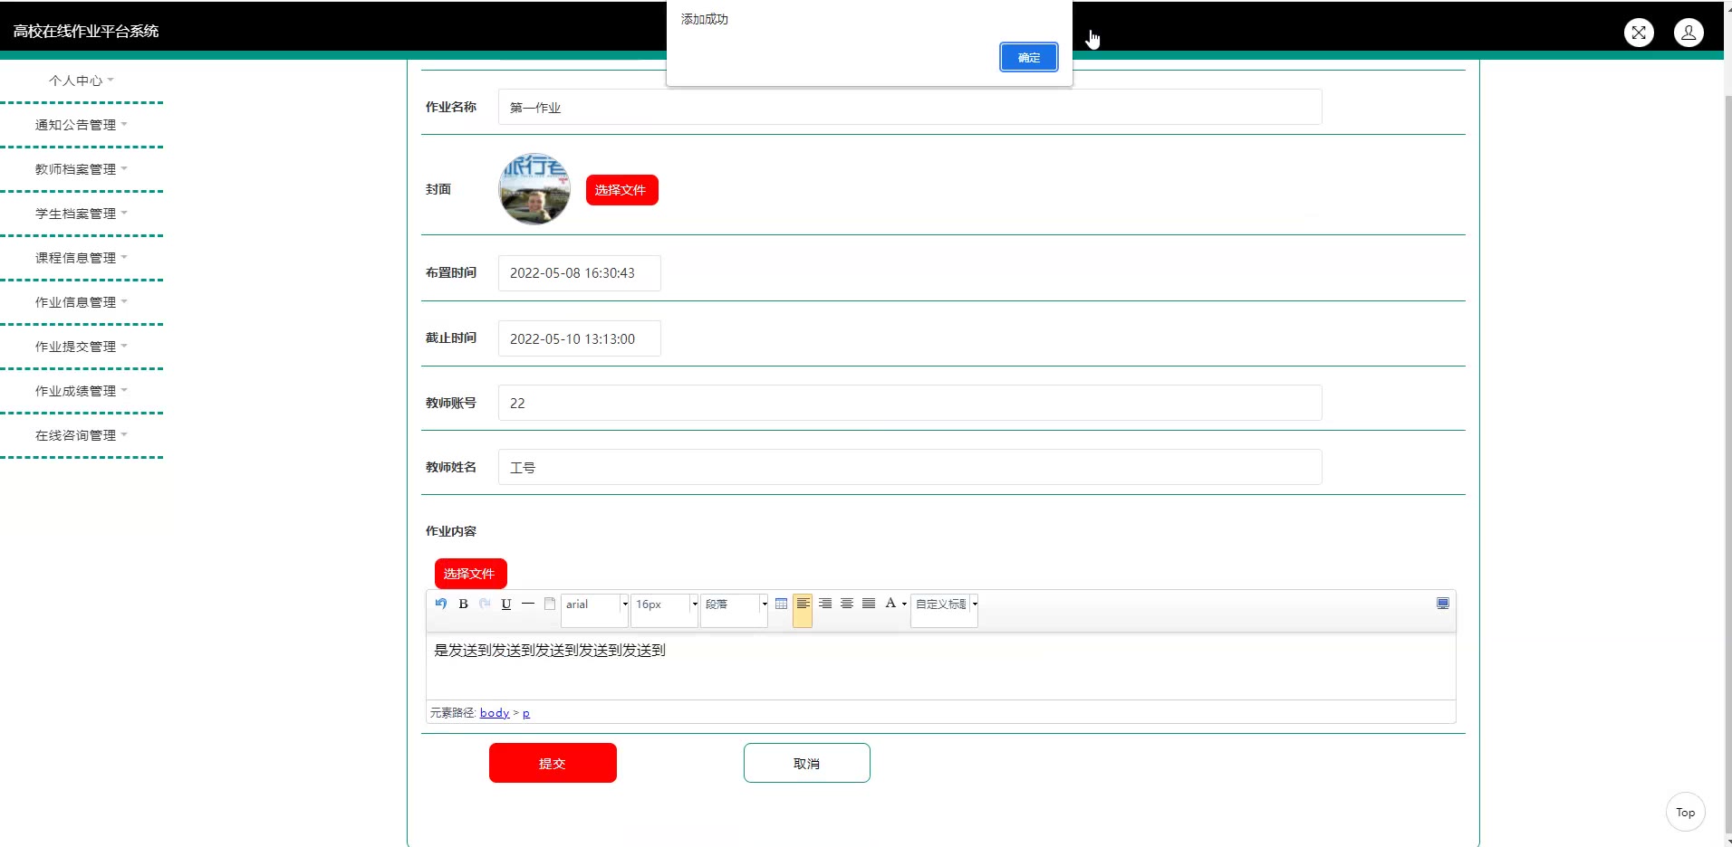
Task: Cancel the form with 取消
Action: pyautogui.click(x=807, y=763)
